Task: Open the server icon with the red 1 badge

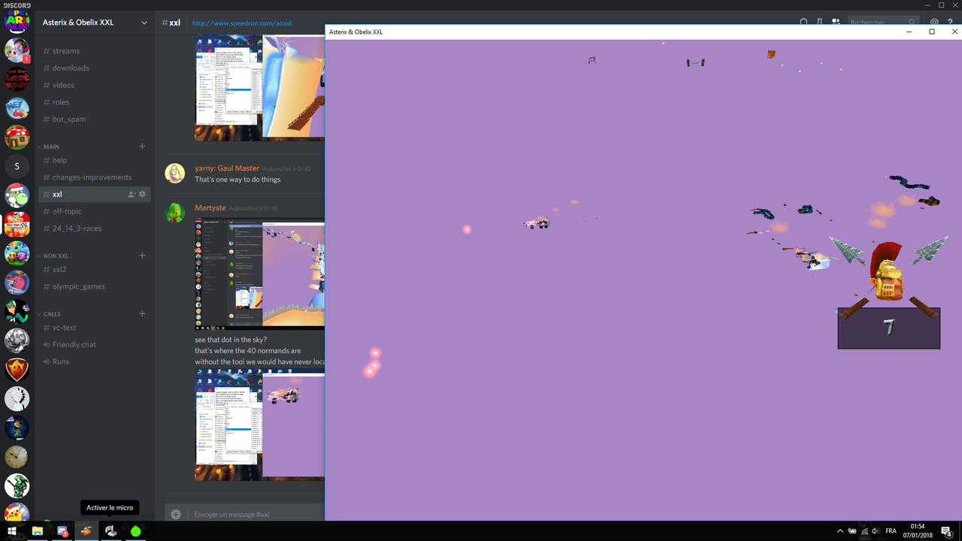Action: (17, 50)
